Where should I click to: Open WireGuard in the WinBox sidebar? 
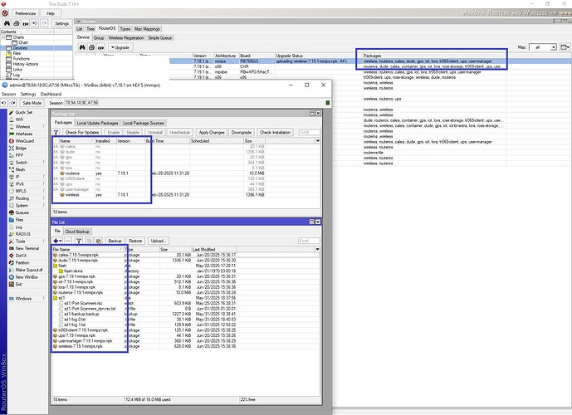tap(23, 142)
